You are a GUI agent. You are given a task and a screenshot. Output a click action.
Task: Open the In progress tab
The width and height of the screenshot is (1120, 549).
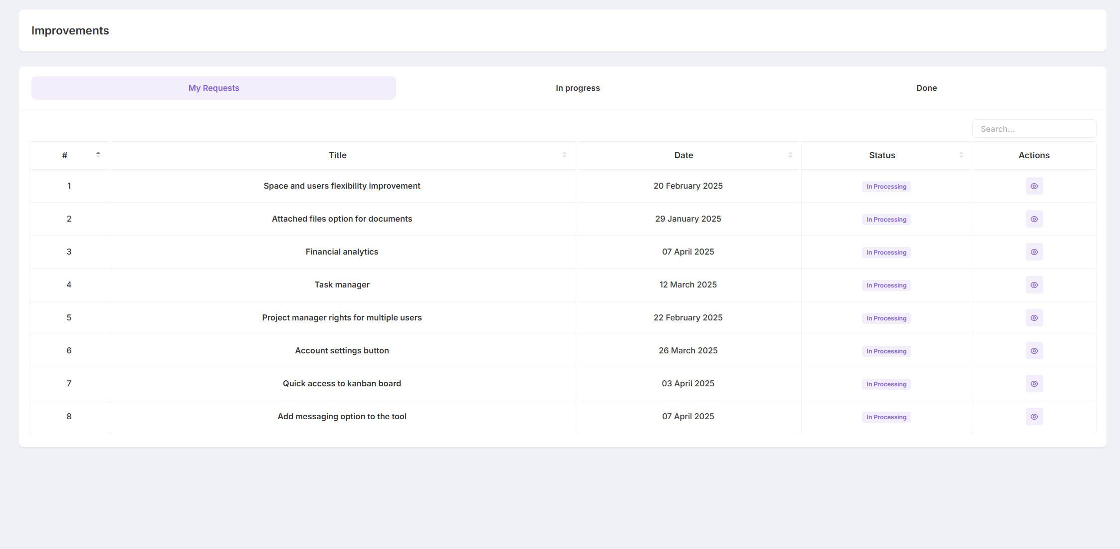(x=578, y=88)
